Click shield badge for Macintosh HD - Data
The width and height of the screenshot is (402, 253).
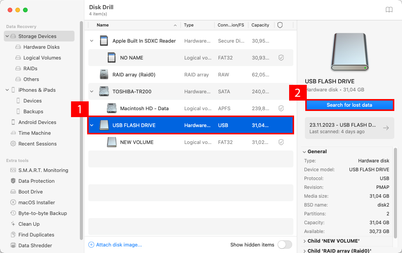(x=281, y=108)
